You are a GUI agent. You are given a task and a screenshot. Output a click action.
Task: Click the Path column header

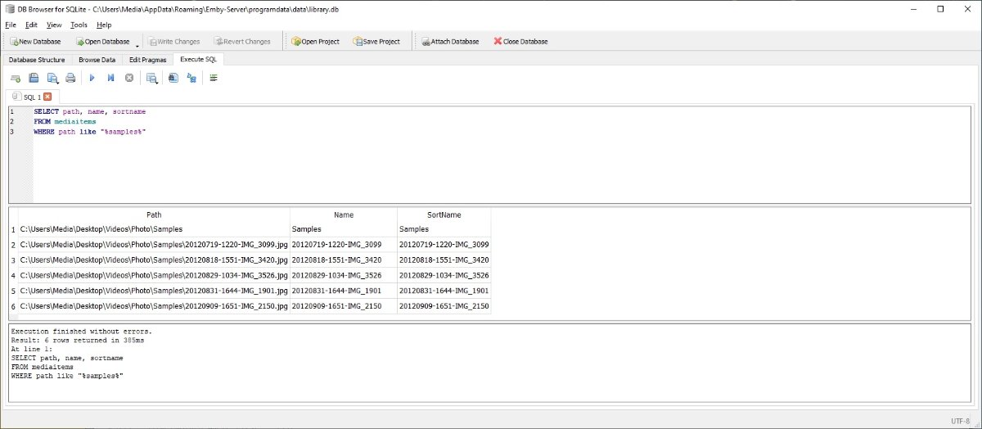click(154, 214)
